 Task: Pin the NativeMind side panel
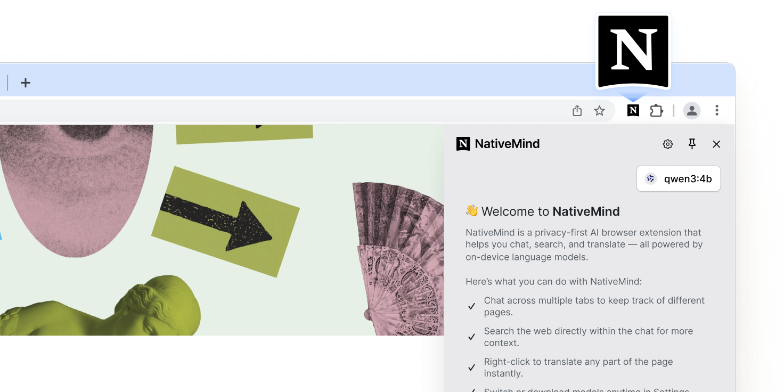(x=692, y=144)
